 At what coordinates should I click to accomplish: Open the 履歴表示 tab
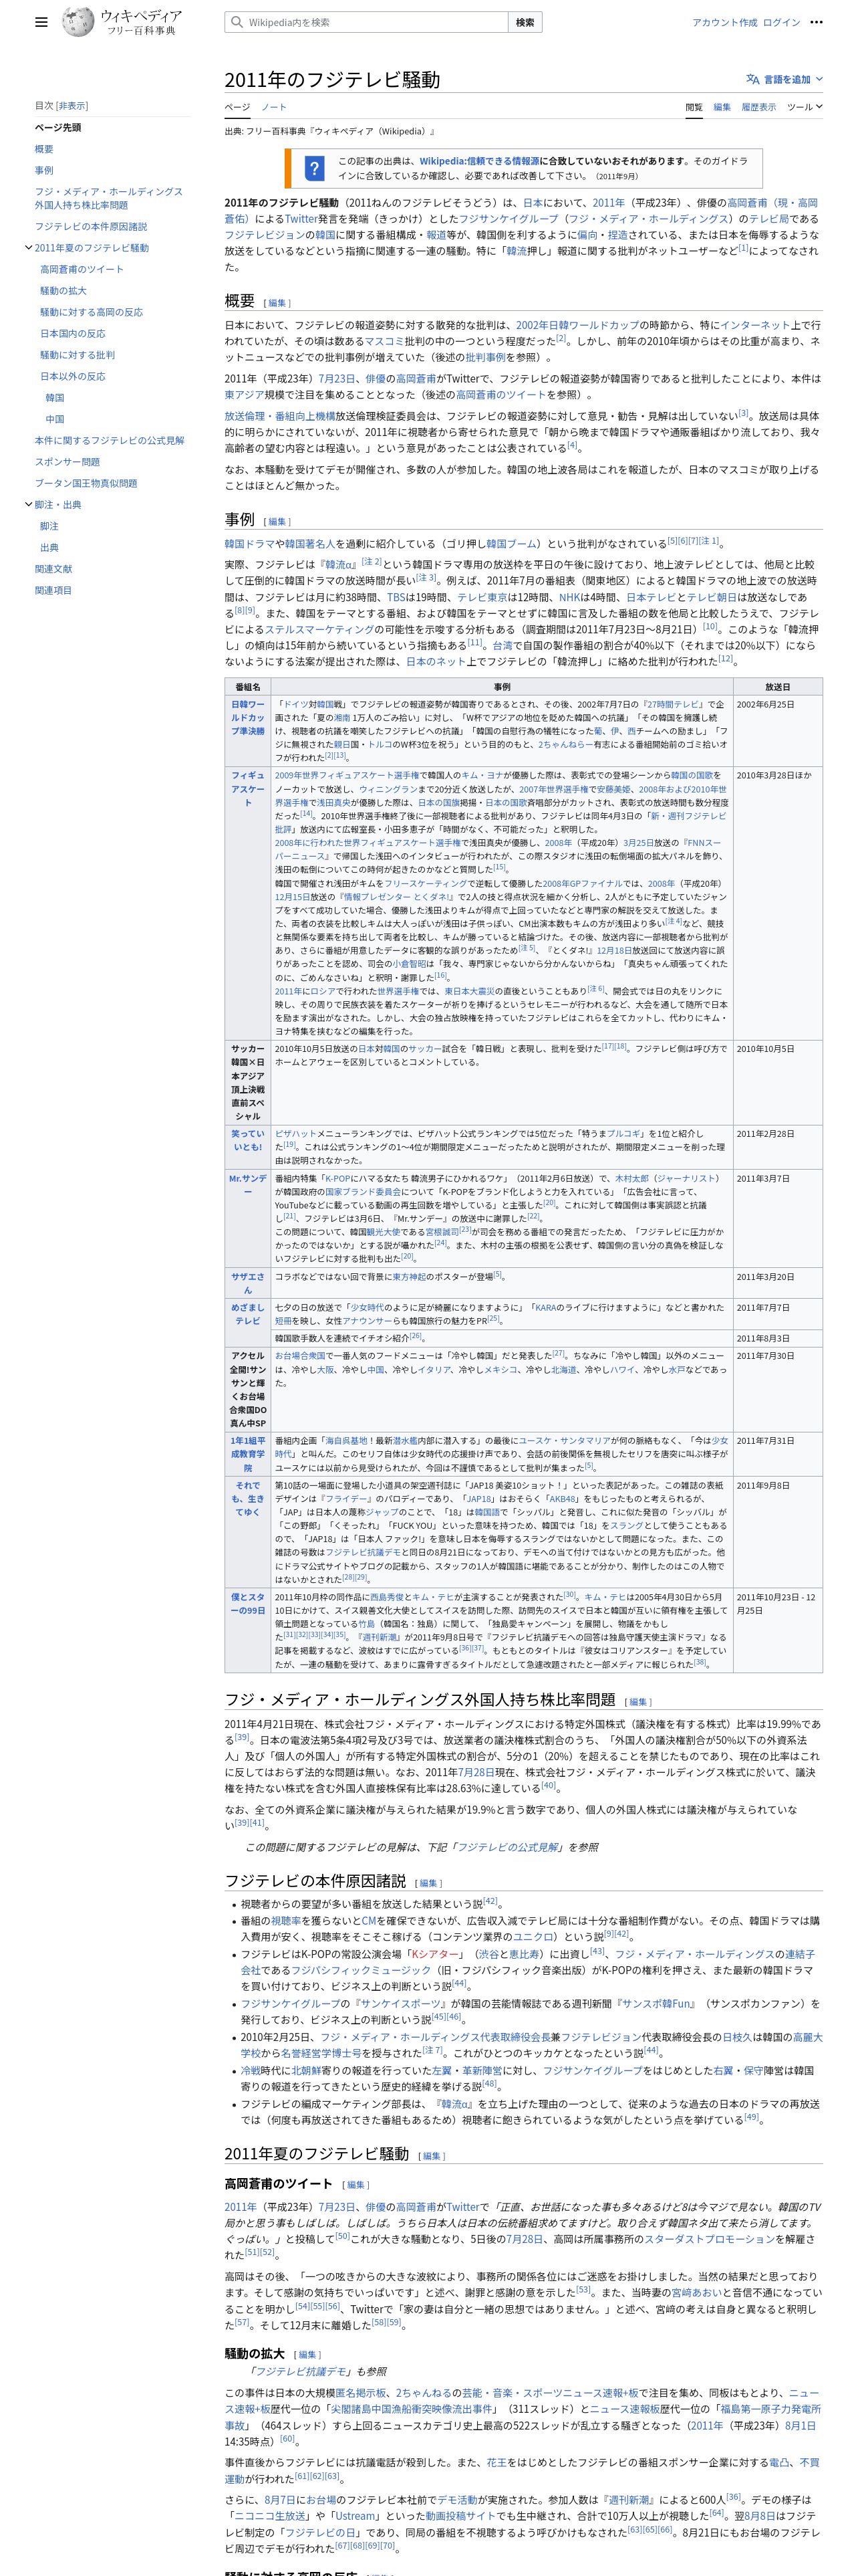coord(758,107)
